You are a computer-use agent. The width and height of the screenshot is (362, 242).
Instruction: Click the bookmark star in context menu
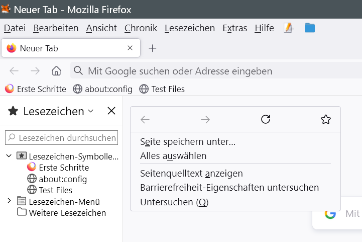tap(326, 119)
